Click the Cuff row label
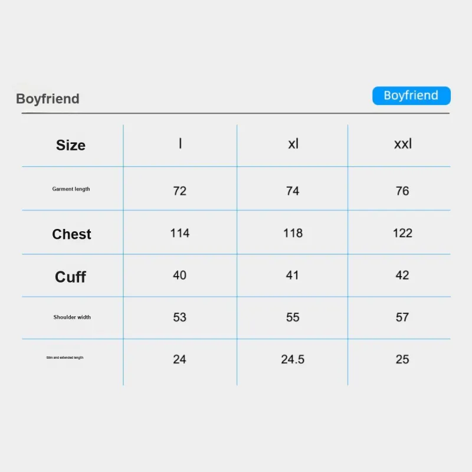 click(70, 277)
